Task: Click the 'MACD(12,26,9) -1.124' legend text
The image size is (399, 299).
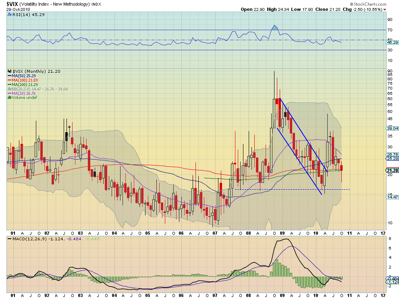Action: (38, 239)
